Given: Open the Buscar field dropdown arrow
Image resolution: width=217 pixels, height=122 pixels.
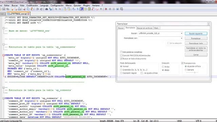Looking at the screenshot, I should (181, 33).
